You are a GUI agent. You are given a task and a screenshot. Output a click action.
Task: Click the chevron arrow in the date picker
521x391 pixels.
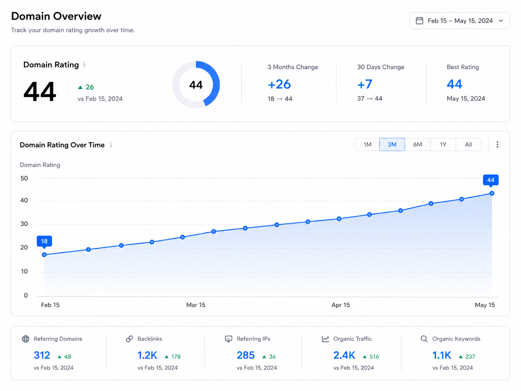coord(501,21)
